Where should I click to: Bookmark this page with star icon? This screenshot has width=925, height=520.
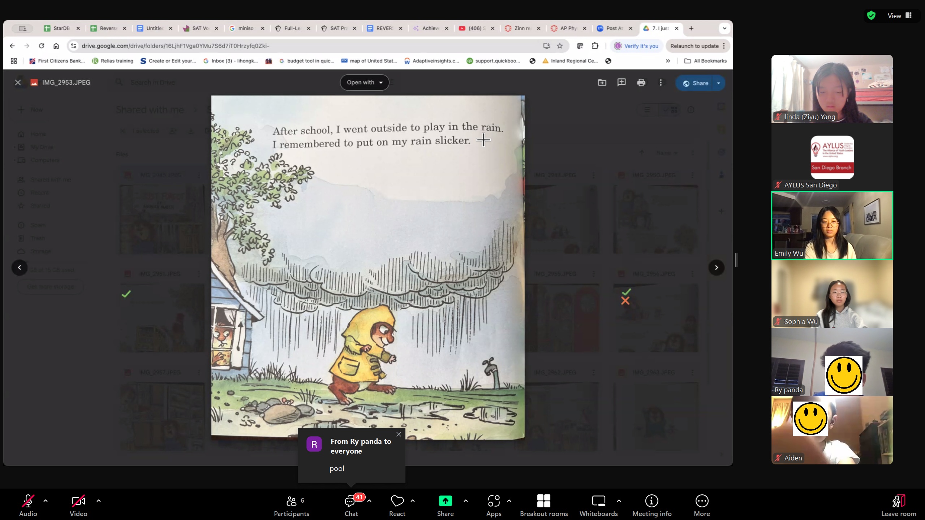(560, 46)
